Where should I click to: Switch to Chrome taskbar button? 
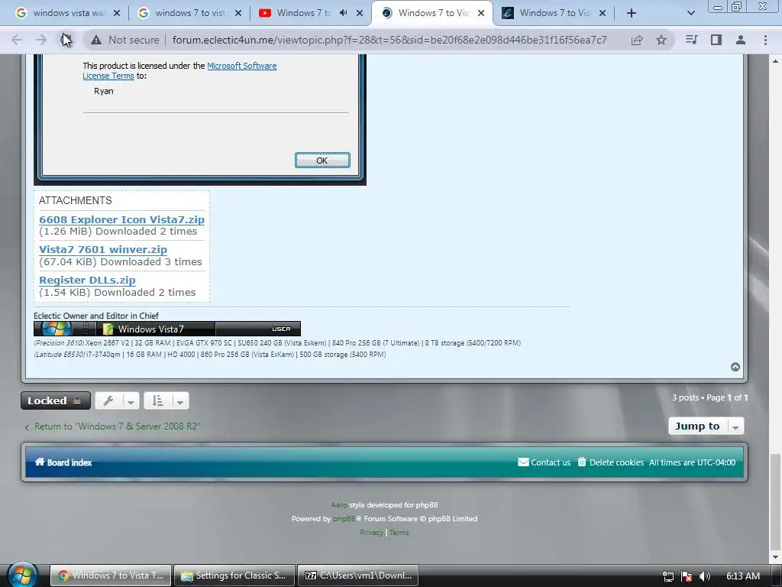click(x=111, y=576)
